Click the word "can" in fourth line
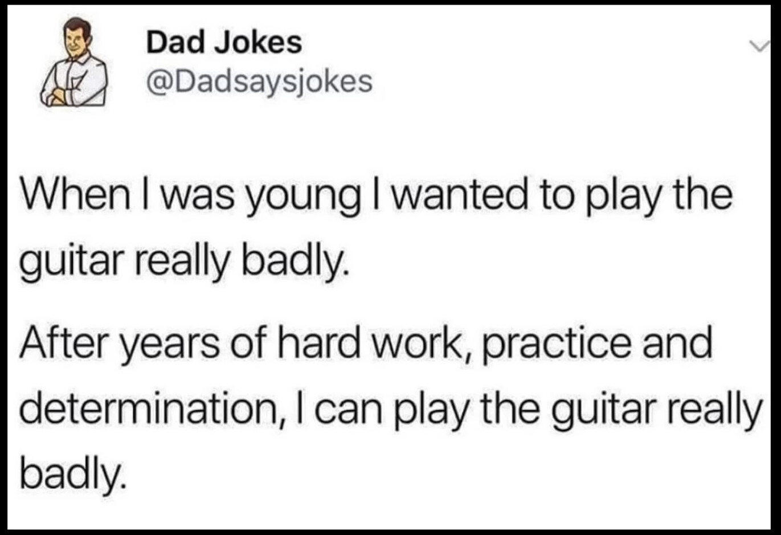 coord(348,411)
